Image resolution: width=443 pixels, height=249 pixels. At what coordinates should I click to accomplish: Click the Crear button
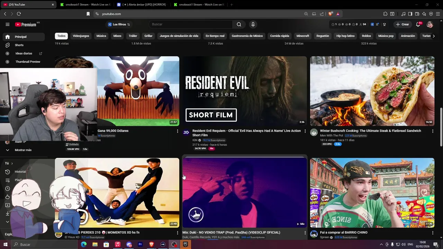coord(403,24)
